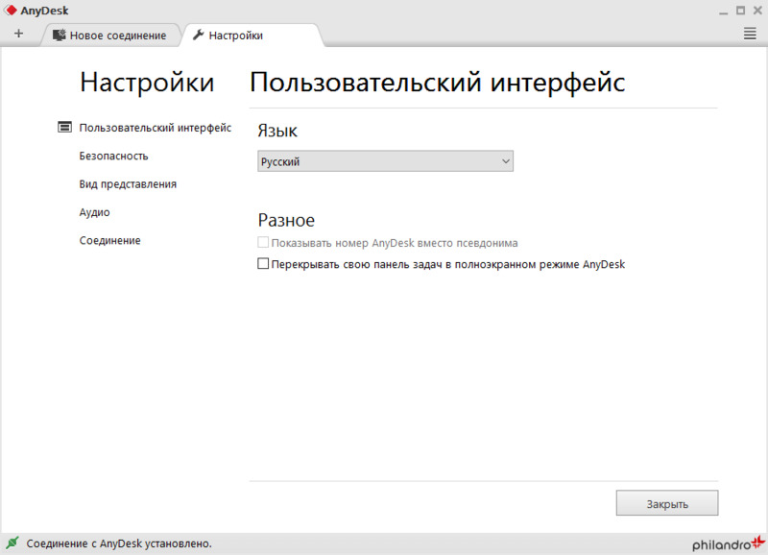768x555 pixels.
Task: Click the Разное section heading
Action: [x=286, y=220]
